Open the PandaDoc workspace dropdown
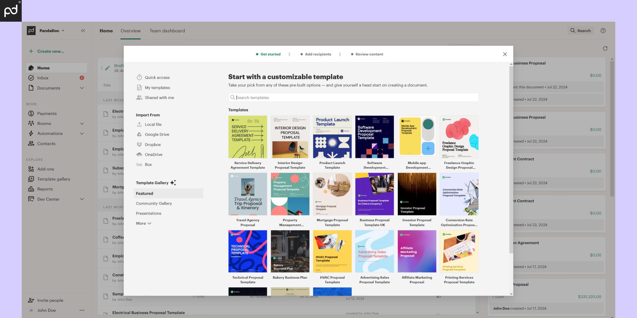The width and height of the screenshot is (637, 318). pos(51,31)
